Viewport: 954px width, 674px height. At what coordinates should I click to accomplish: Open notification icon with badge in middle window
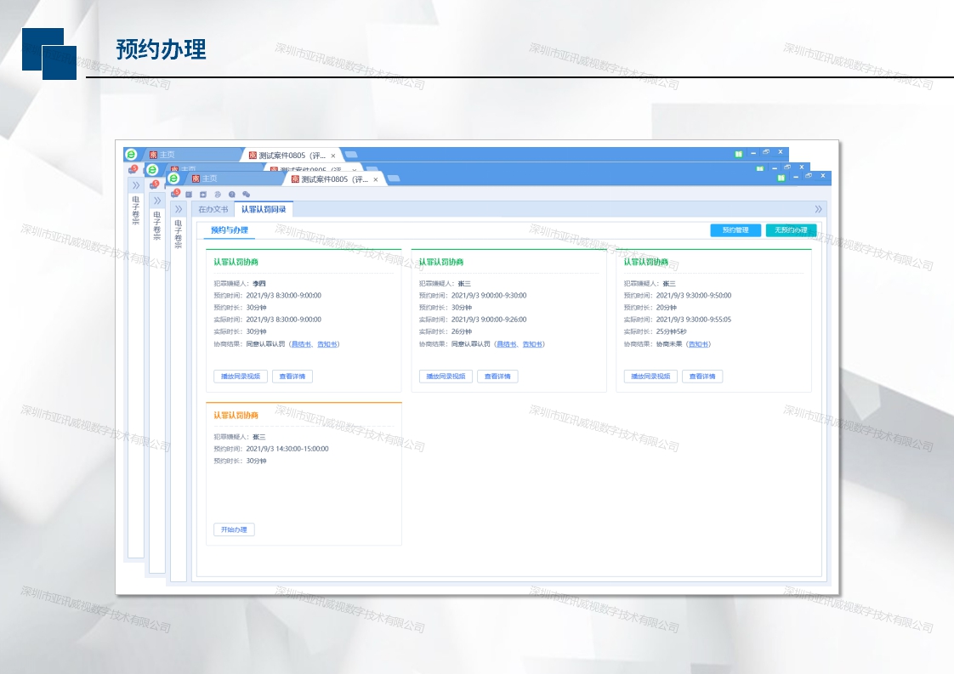tap(154, 184)
